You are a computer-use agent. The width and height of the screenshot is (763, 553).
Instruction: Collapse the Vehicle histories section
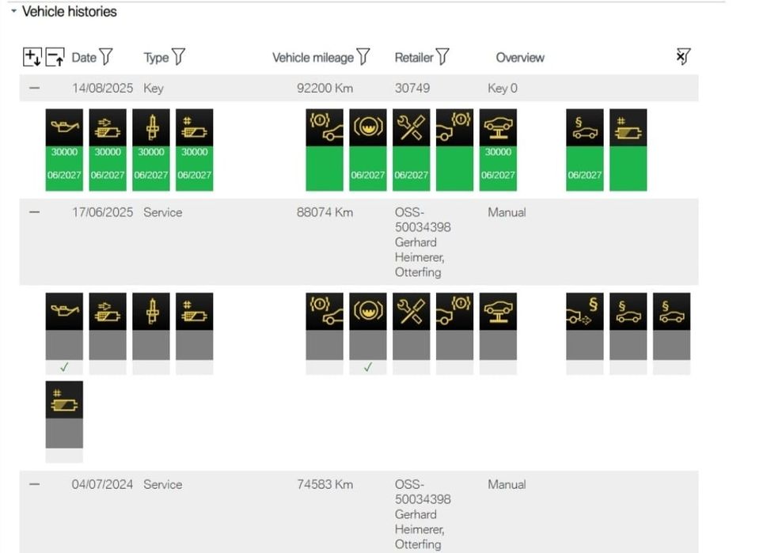click(13, 10)
